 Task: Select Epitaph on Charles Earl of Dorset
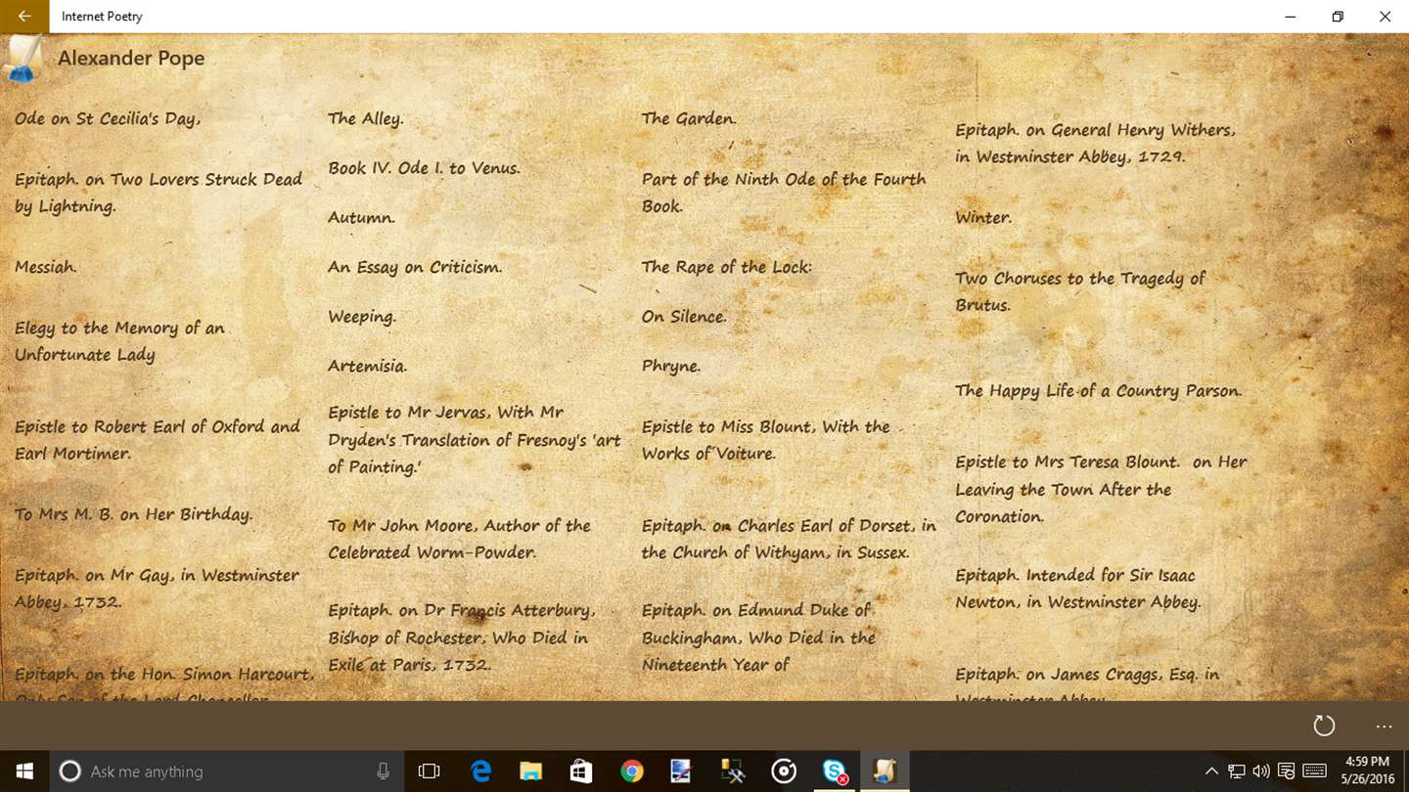click(x=789, y=539)
